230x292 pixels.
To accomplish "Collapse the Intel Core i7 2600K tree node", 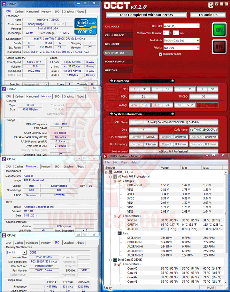I will [x=111, y=260].
